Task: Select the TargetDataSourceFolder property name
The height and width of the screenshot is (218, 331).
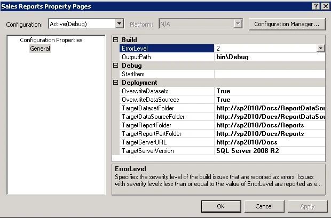Action: click(153, 117)
